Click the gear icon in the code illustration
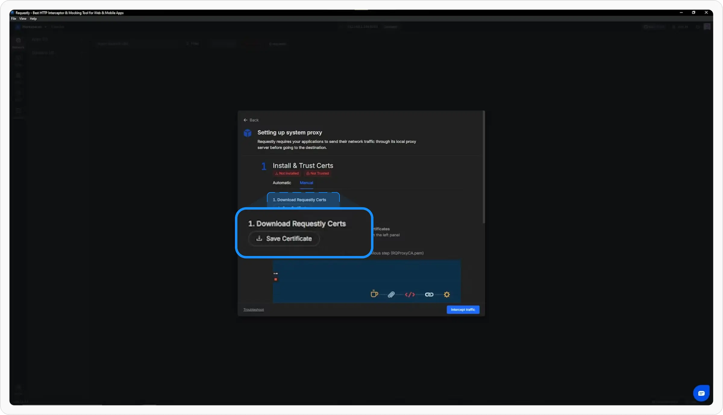 [446, 295]
